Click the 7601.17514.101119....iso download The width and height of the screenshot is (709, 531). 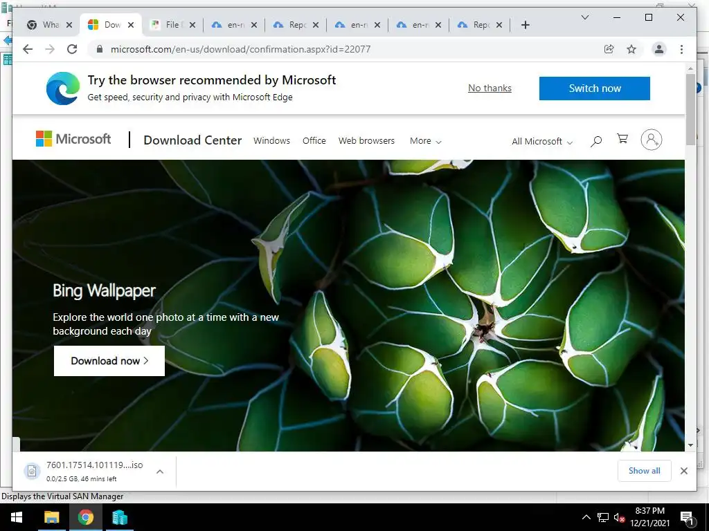click(94, 471)
